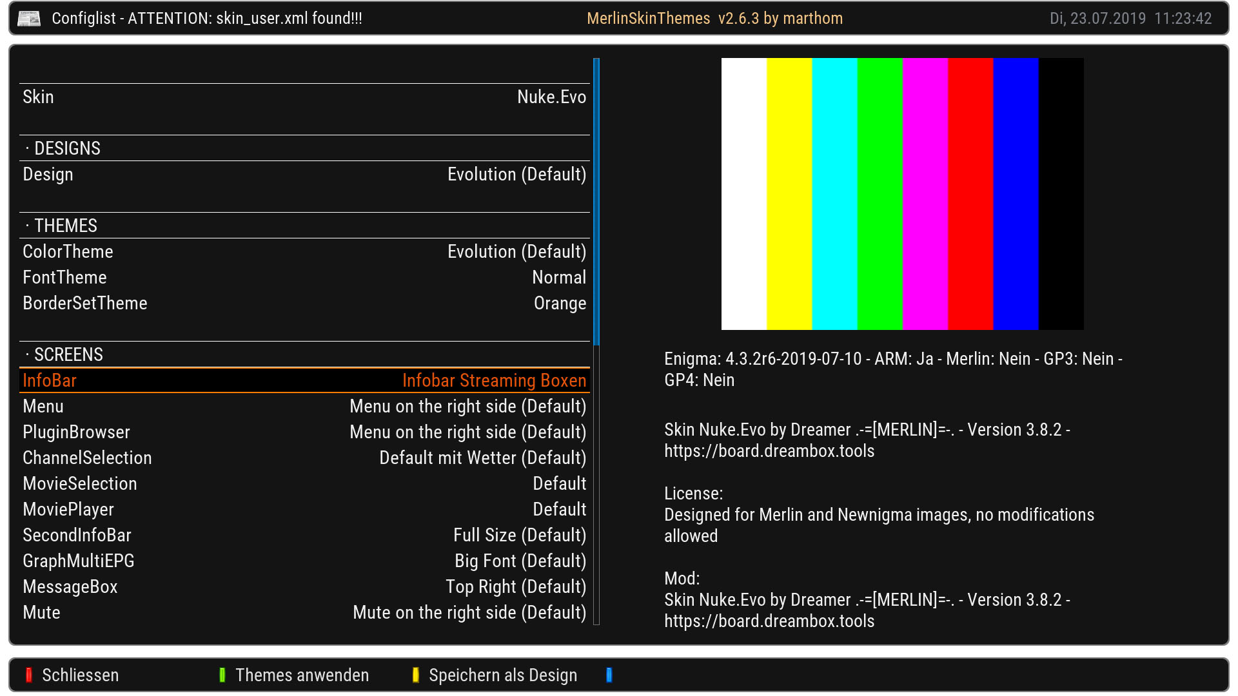Select the Mute on the right side row
Screen dimensions: 1238x696
304,612
